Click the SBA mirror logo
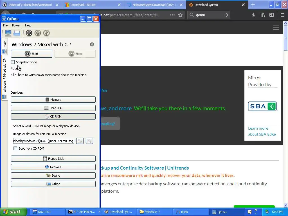Image resolution: width=288 pixels, height=216 pixels. [x=262, y=106]
